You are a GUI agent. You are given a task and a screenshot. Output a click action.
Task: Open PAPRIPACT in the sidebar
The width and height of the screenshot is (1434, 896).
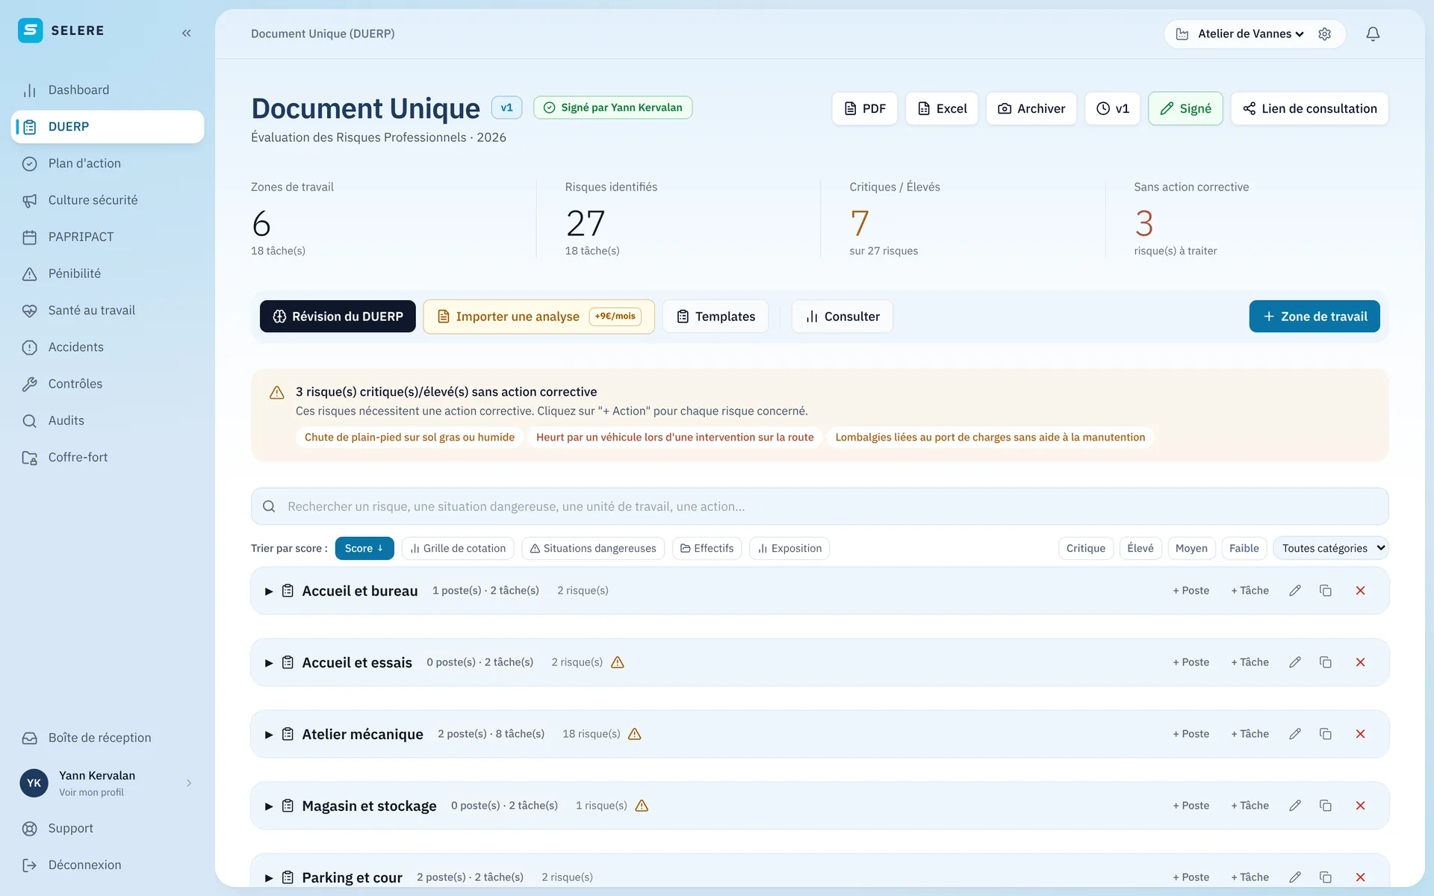pyautogui.click(x=108, y=237)
